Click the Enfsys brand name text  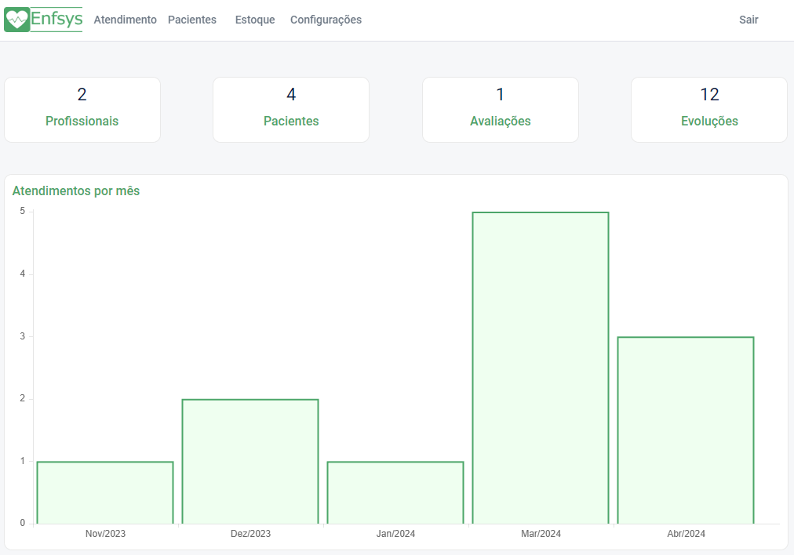coord(56,20)
